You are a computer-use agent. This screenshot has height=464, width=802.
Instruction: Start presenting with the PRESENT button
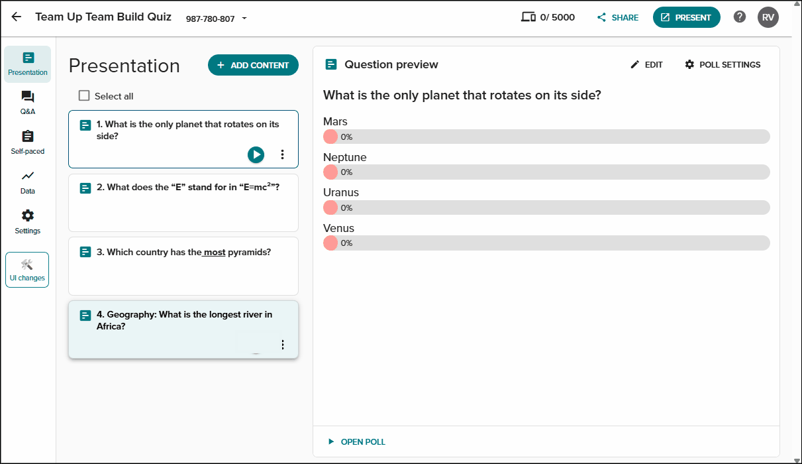tap(686, 17)
